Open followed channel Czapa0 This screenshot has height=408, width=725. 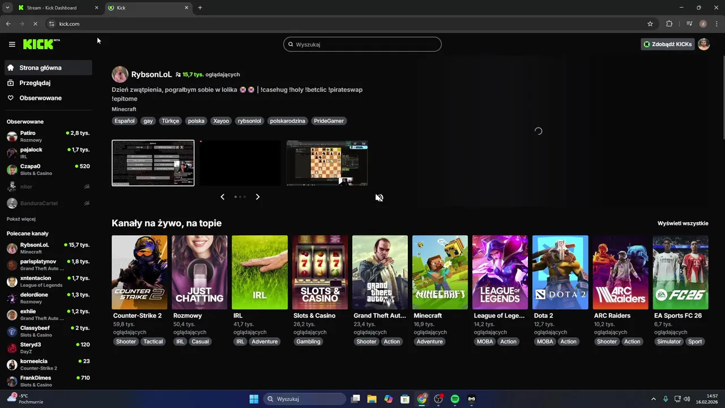(x=48, y=169)
